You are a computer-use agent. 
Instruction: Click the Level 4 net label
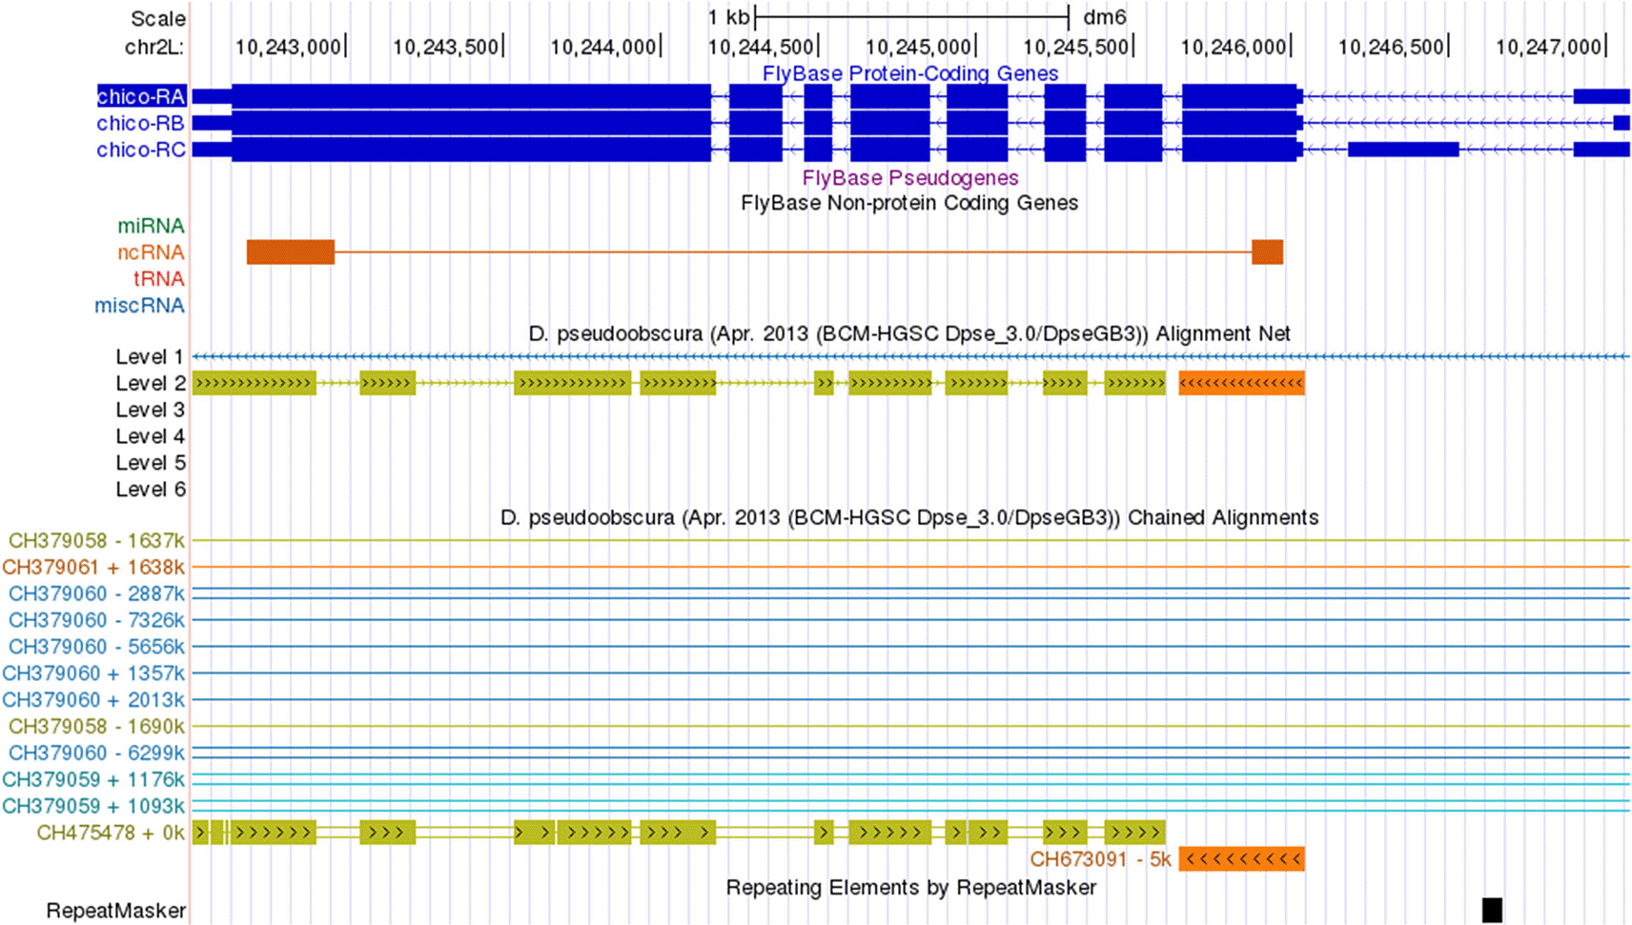(151, 436)
